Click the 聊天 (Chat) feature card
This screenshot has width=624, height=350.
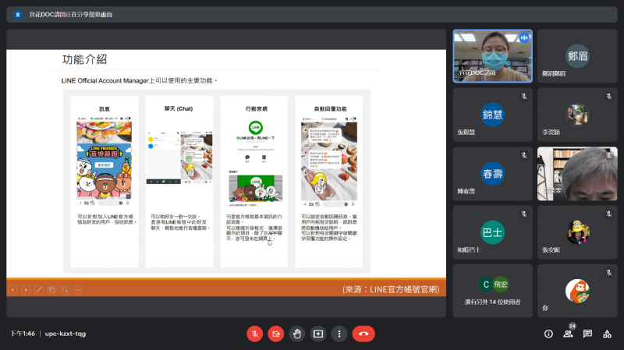tap(179, 182)
